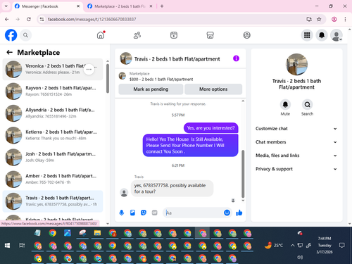Screen dimensions: 352x264
Task: Go back in browser history
Action: pyautogui.click(x=7, y=19)
